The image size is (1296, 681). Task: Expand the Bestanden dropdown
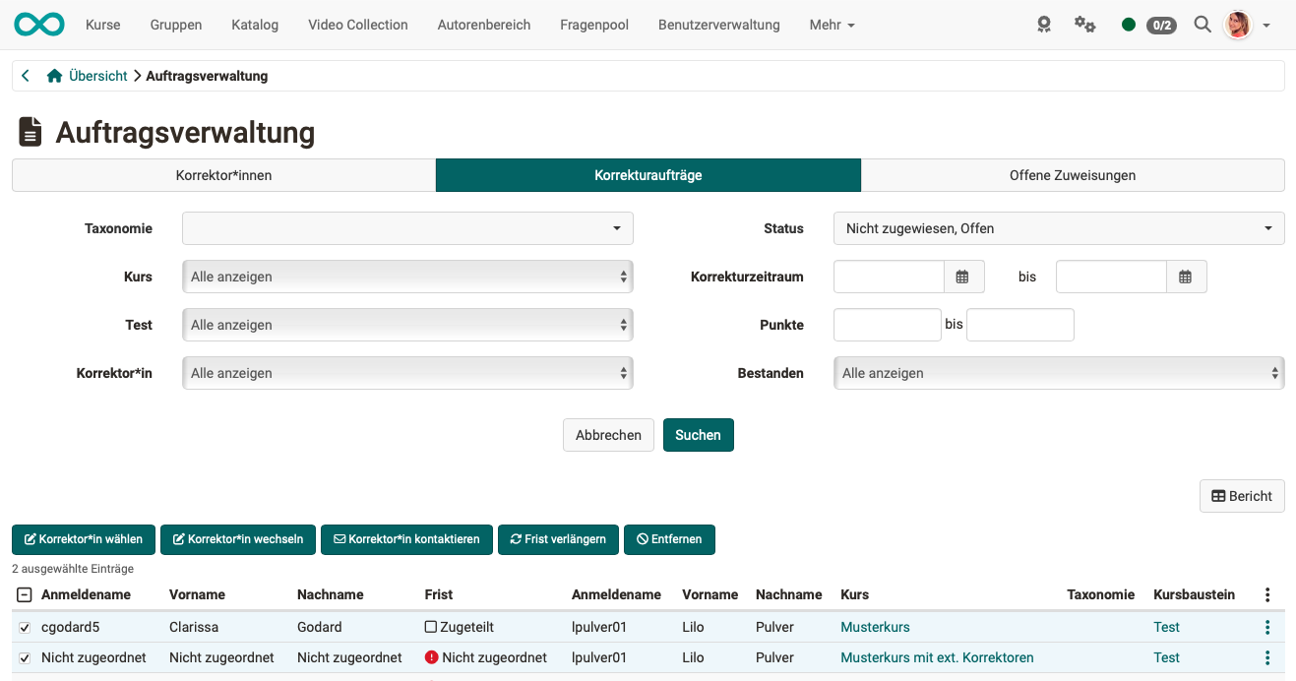tap(1059, 373)
